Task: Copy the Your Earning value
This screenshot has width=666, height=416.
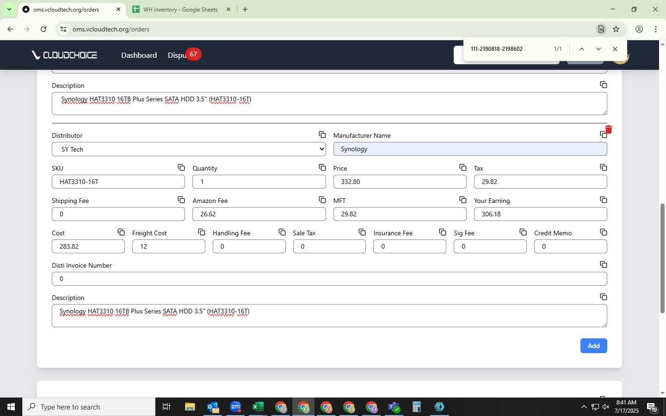Action: 603,200
